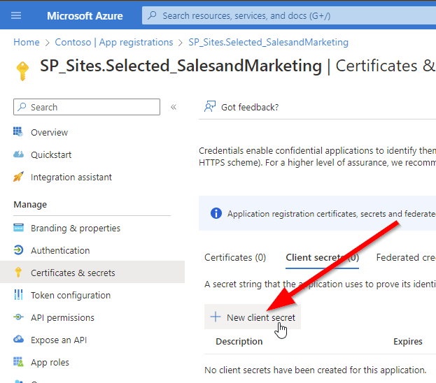436x383 pixels.
Task: Switch to Certificates (0) tab
Action: [x=235, y=257]
